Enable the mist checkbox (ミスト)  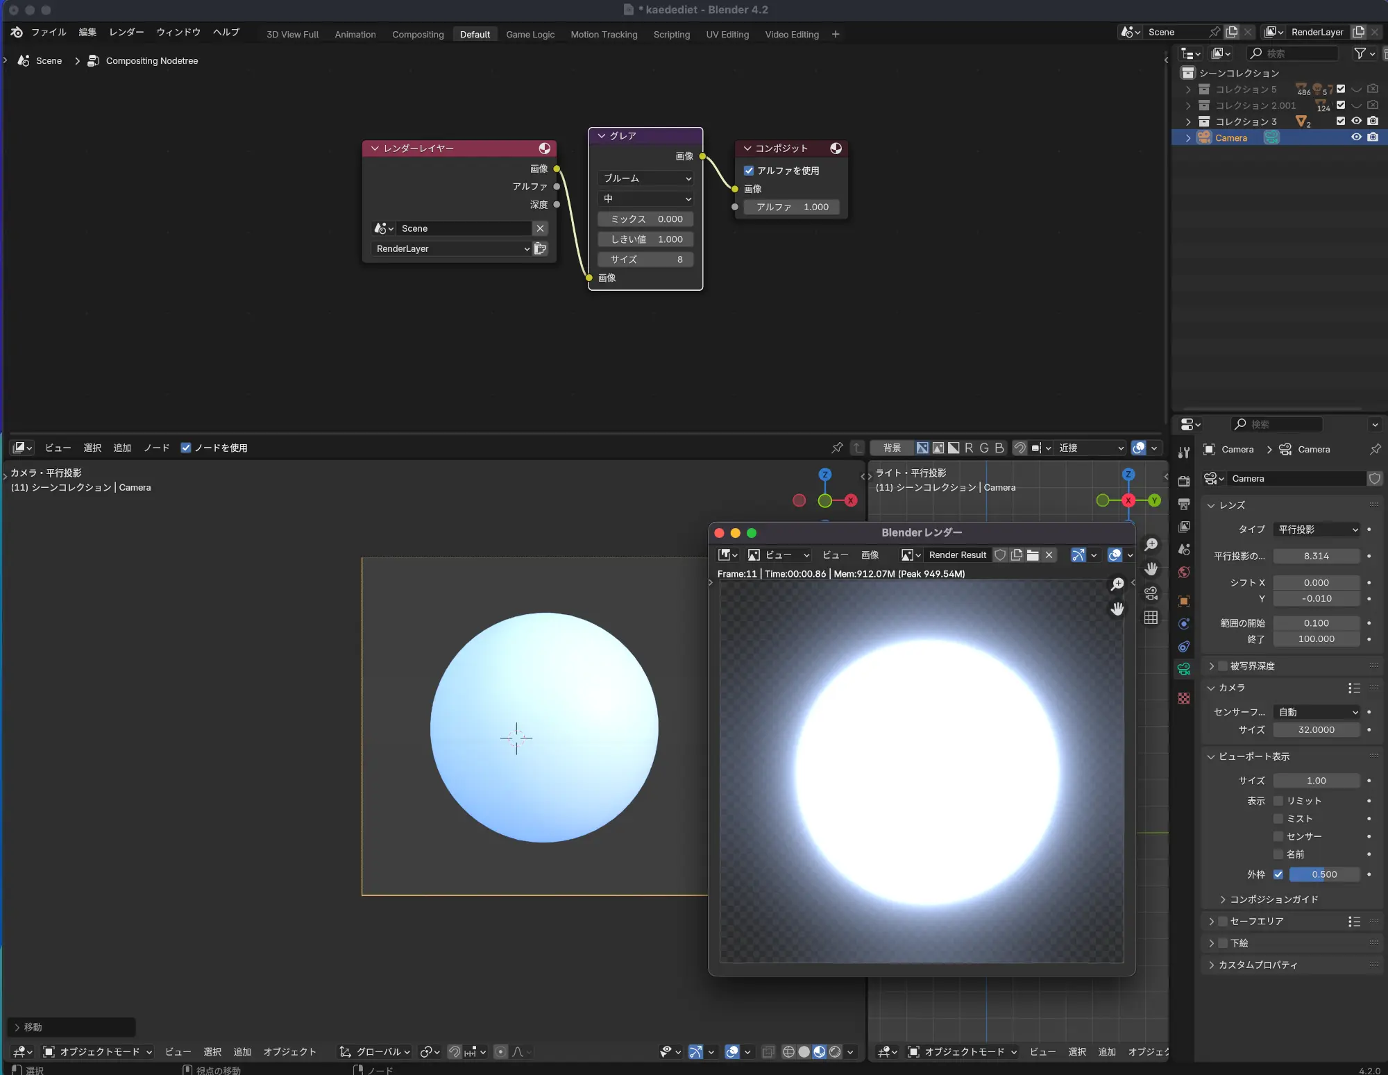pyautogui.click(x=1278, y=818)
